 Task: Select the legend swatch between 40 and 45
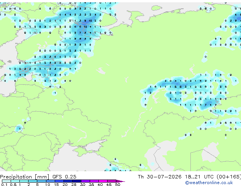click(x=103, y=181)
